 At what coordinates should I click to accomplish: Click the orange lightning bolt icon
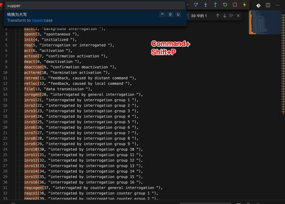(244, 5)
